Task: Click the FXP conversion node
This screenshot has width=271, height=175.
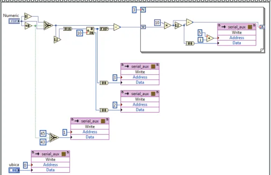Action: [104, 29]
